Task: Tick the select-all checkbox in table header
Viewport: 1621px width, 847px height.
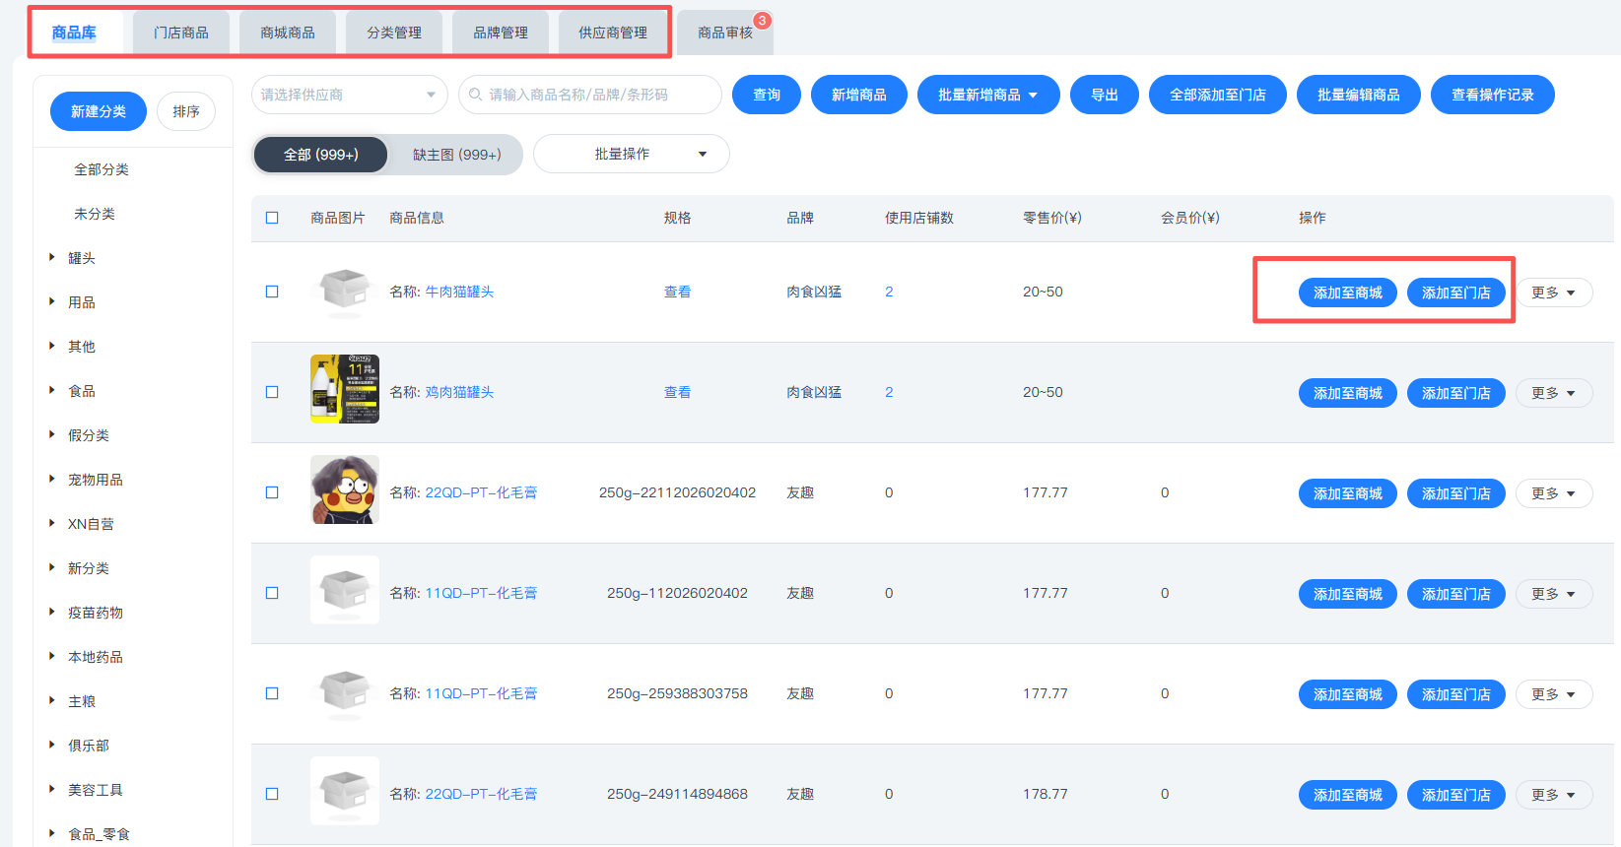Action: coord(272,218)
